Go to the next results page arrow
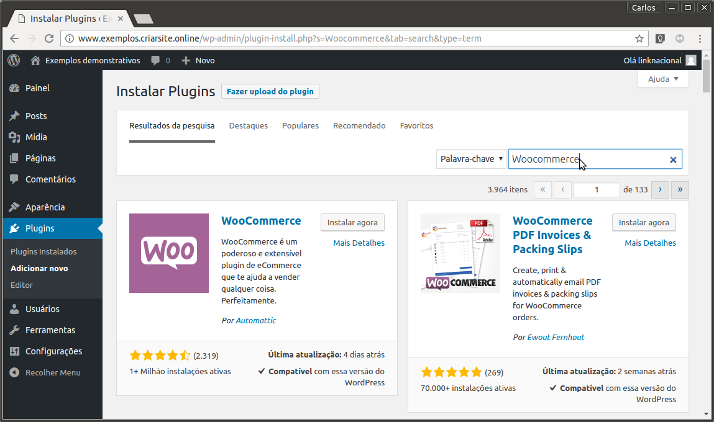 tap(660, 190)
